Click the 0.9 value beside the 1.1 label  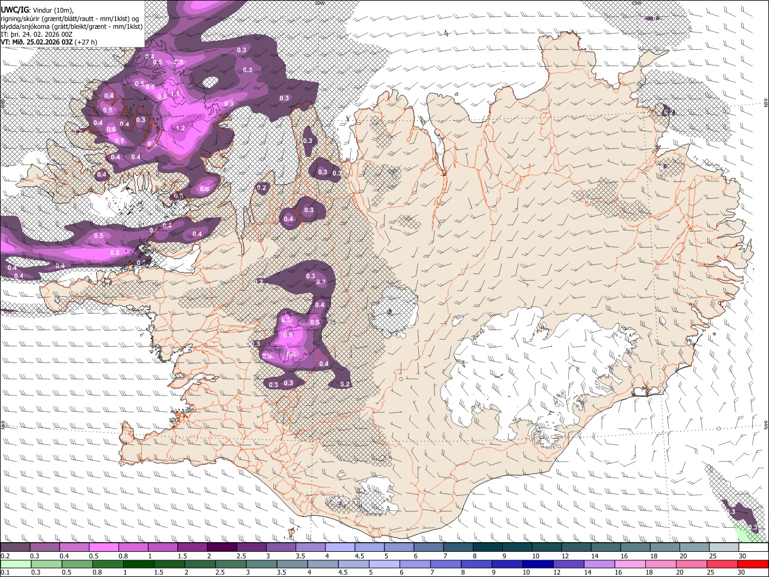(x=162, y=96)
